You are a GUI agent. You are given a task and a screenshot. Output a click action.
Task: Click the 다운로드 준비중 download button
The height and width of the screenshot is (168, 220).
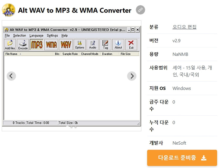pos(182,158)
